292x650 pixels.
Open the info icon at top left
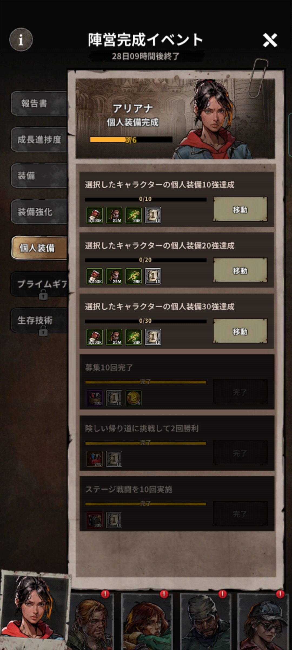click(x=21, y=40)
